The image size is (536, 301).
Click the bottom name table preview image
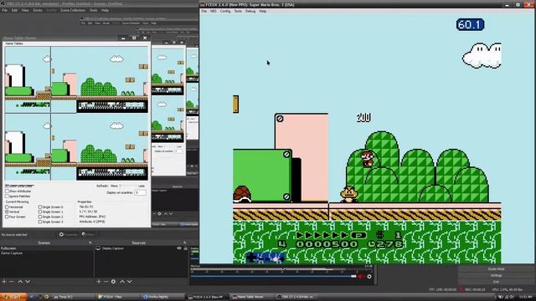tap(76, 147)
